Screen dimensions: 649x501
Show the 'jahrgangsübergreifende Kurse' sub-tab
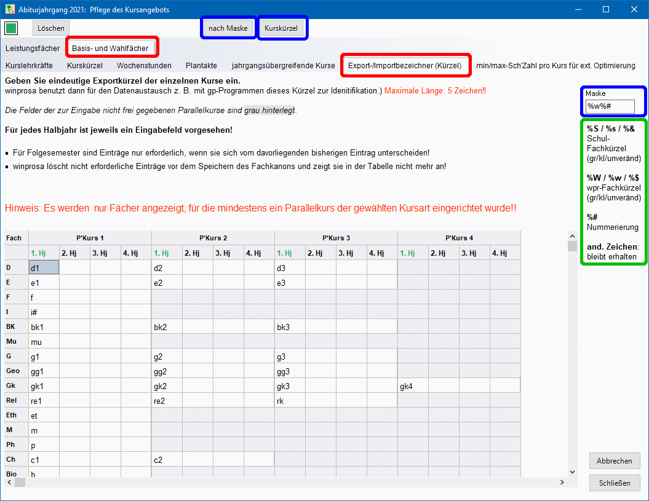click(x=283, y=65)
